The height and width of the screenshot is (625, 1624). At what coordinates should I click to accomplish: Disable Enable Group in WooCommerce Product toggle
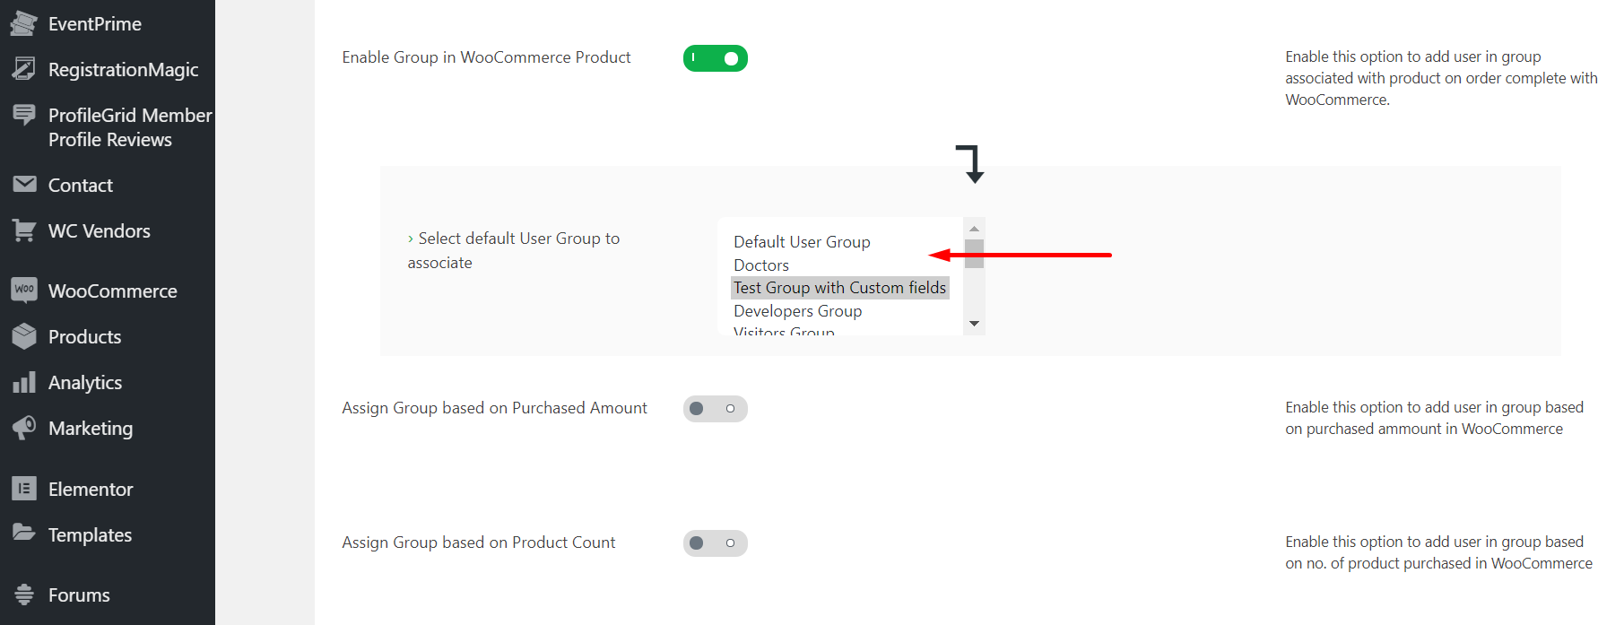pyautogui.click(x=715, y=58)
